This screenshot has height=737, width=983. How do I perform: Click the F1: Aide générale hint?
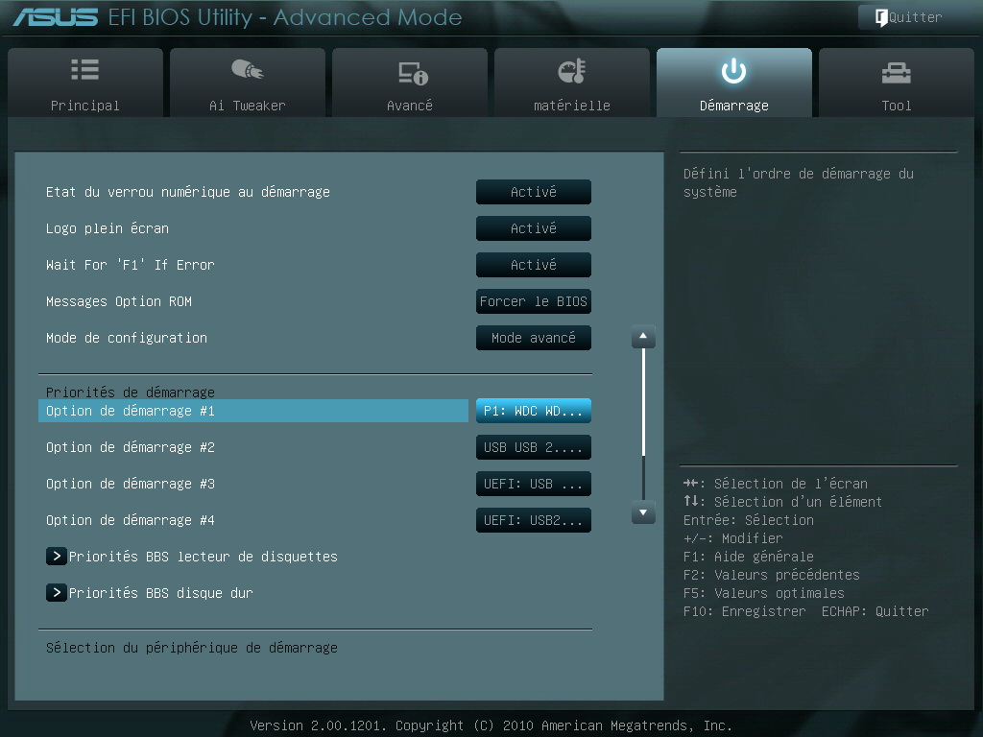click(x=748, y=557)
